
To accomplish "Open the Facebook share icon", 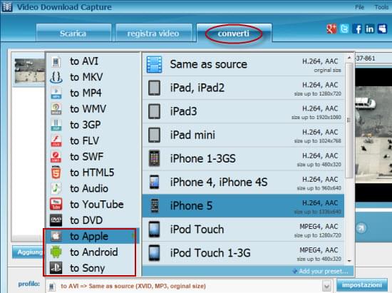I will pos(357,29).
